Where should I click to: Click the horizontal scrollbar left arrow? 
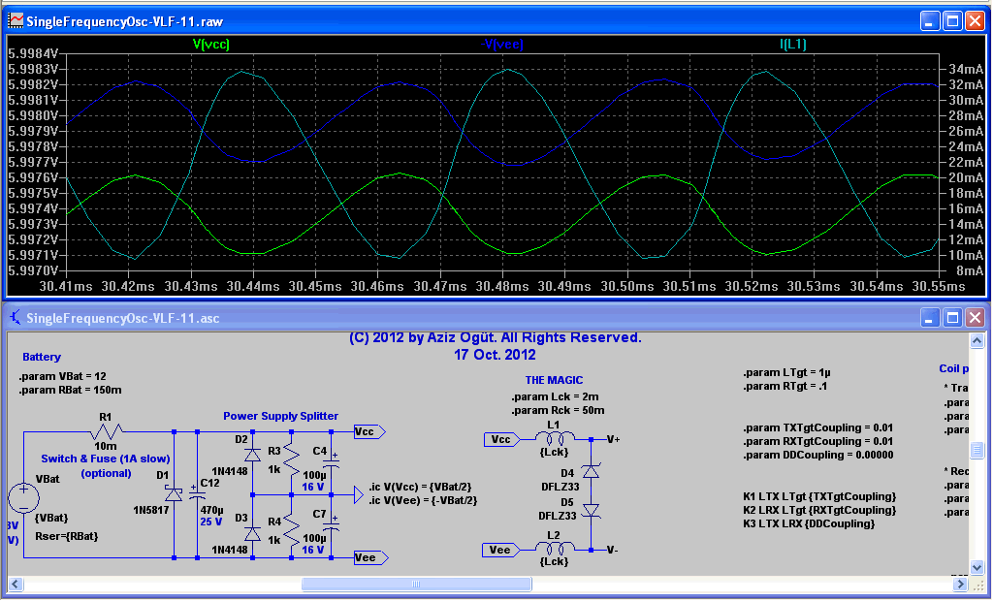point(16,584)
